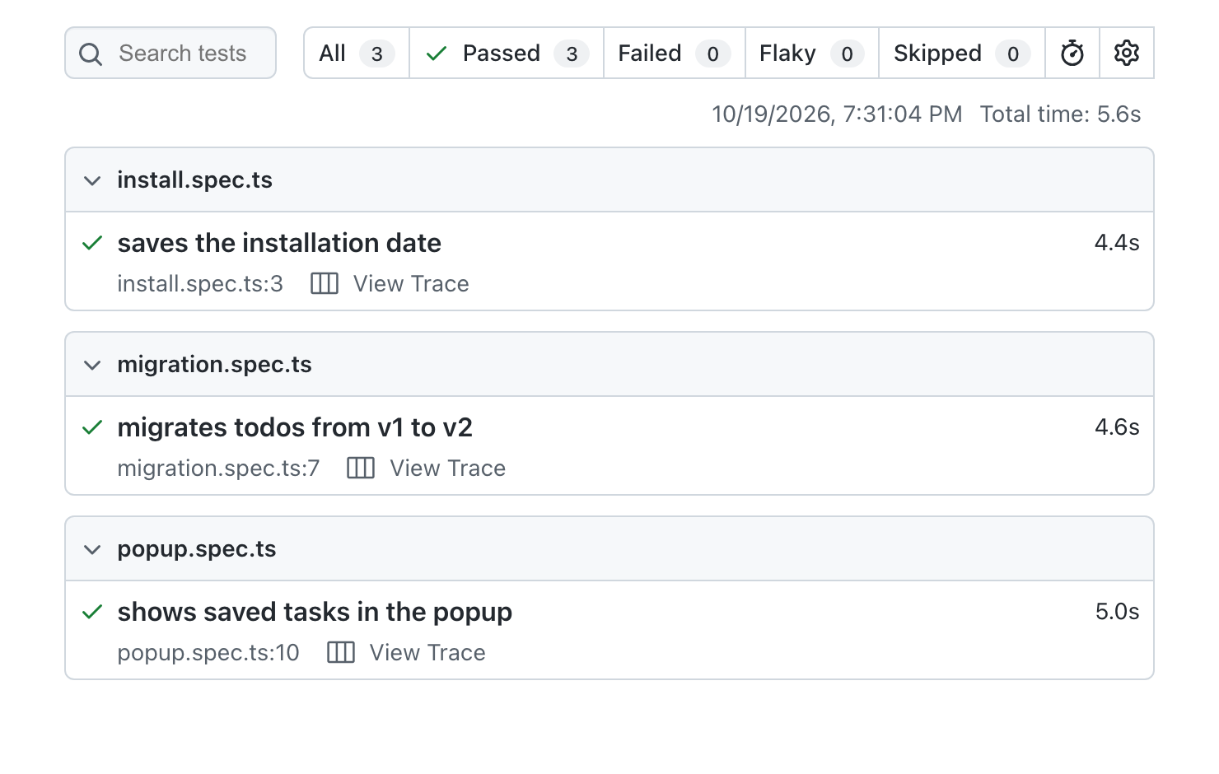Collapse the migration.spec.ts group
Screen dimensions: 1219x774
(x=92, y=365)
